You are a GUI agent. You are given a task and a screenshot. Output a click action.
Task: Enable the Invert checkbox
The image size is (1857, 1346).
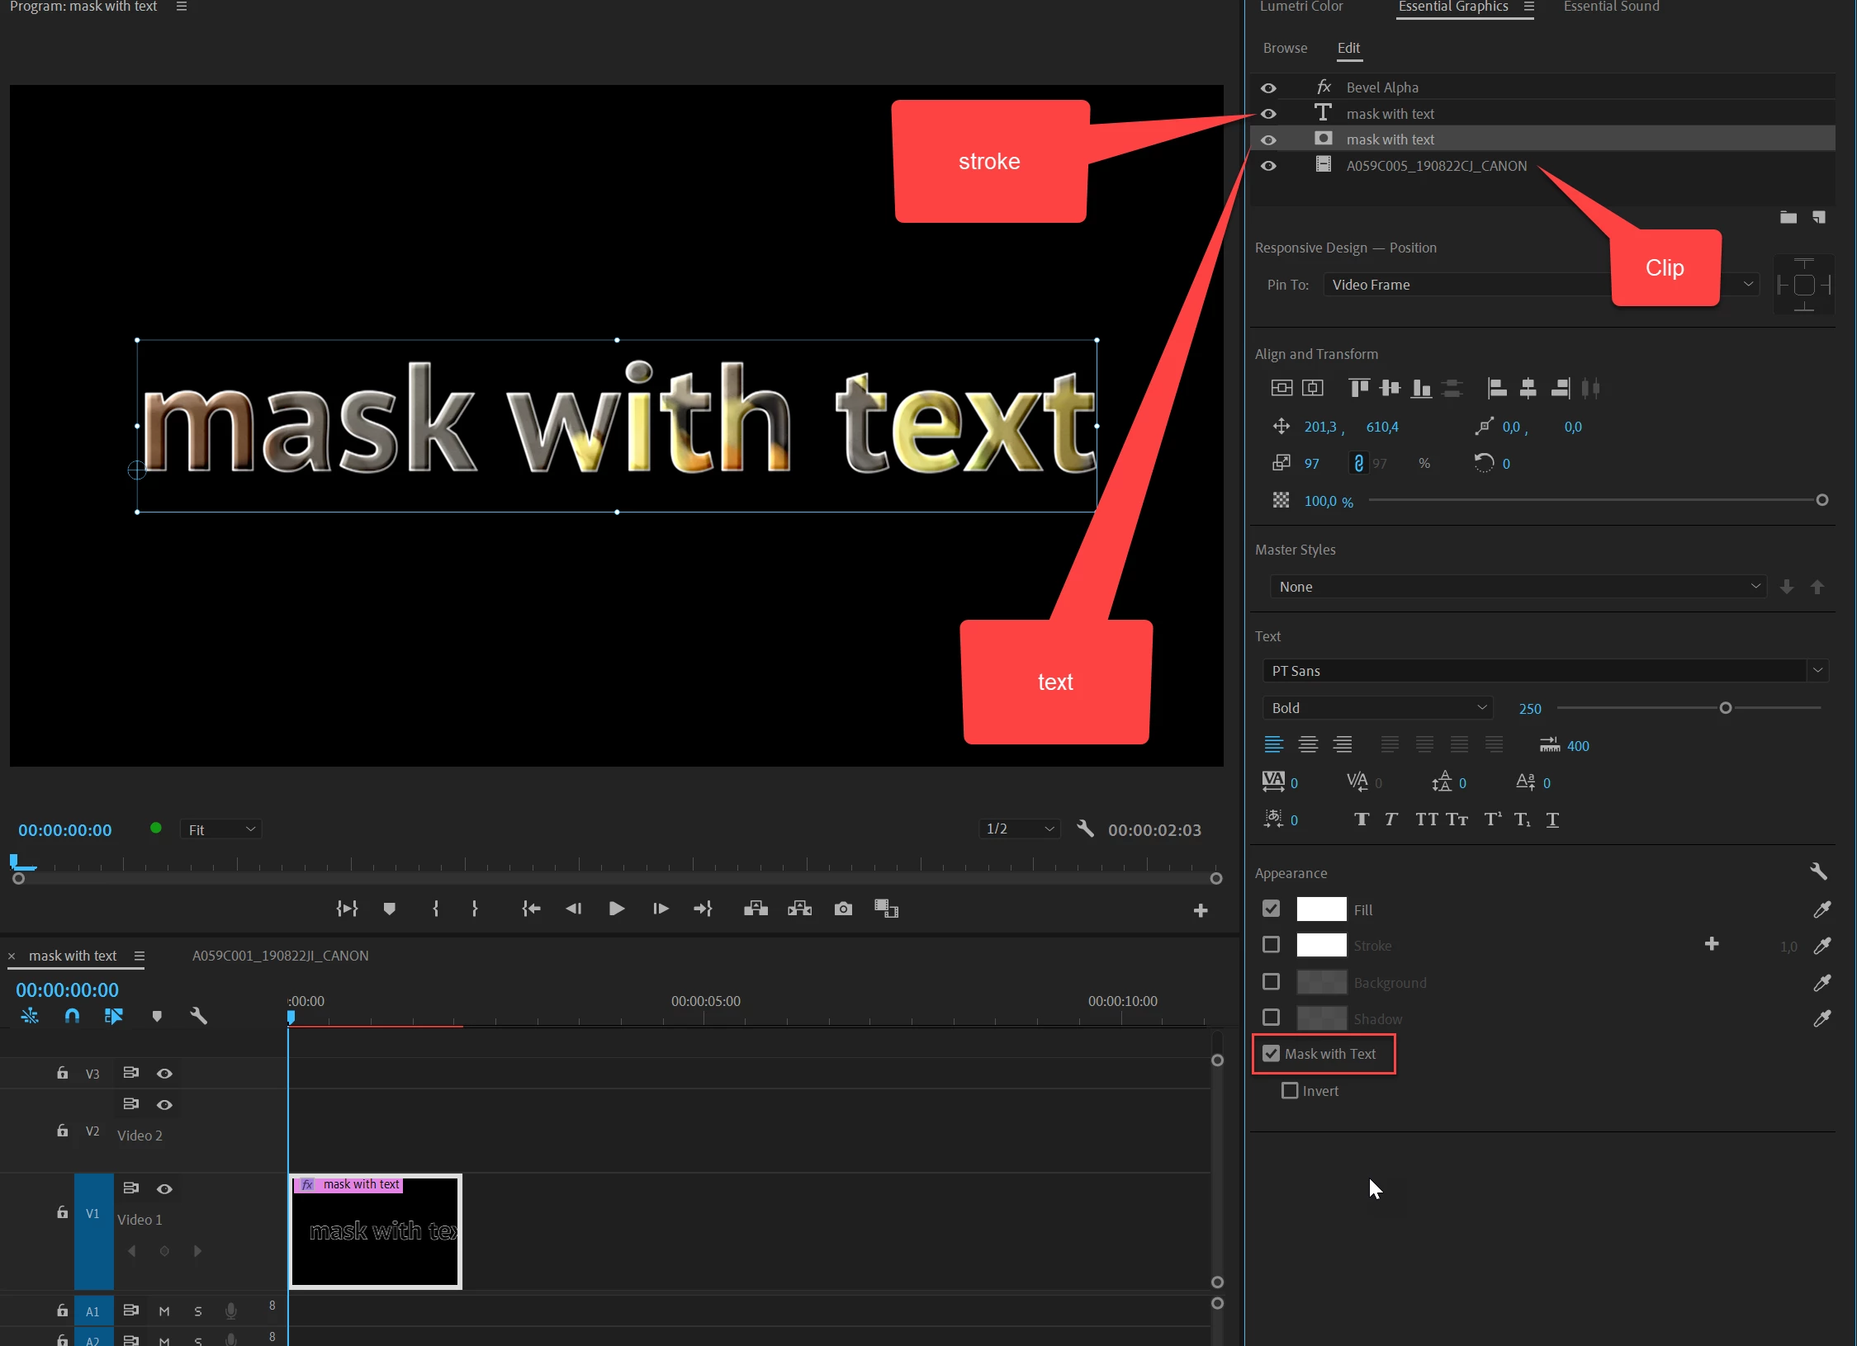[1290, 1091]
